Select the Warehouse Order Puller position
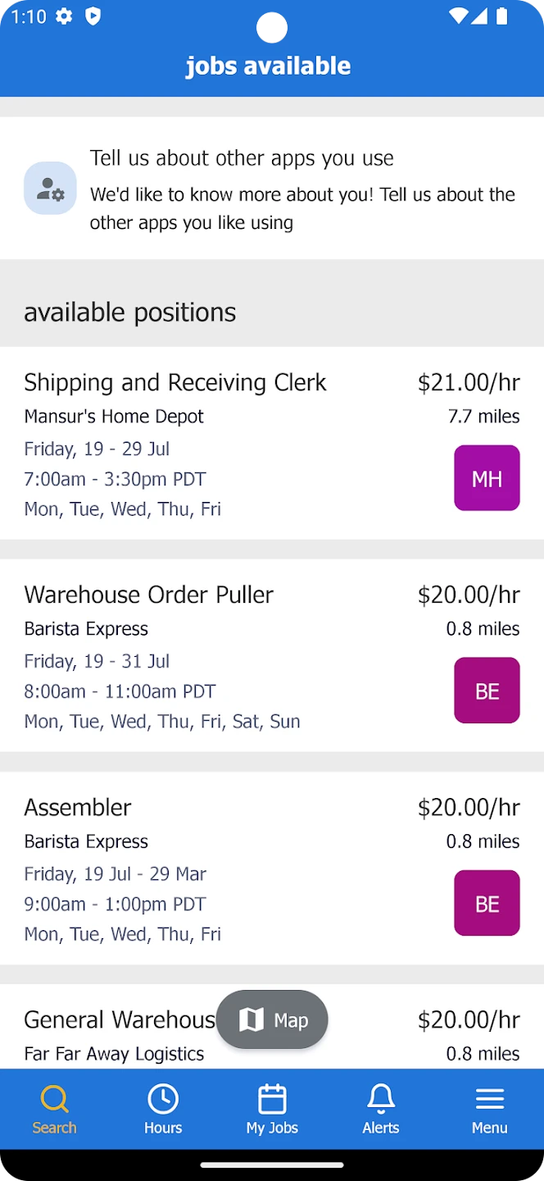This screenshot has width=544, height=1181. pos(148,595)
